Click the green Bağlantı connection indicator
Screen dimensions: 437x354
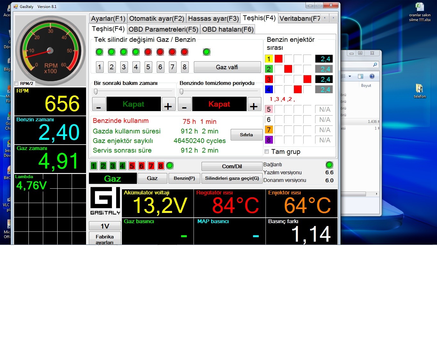click(329, 165)
